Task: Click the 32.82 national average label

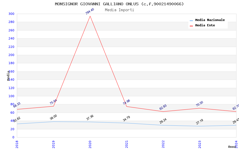Action: pyautogui.click(x=17, y=119)
